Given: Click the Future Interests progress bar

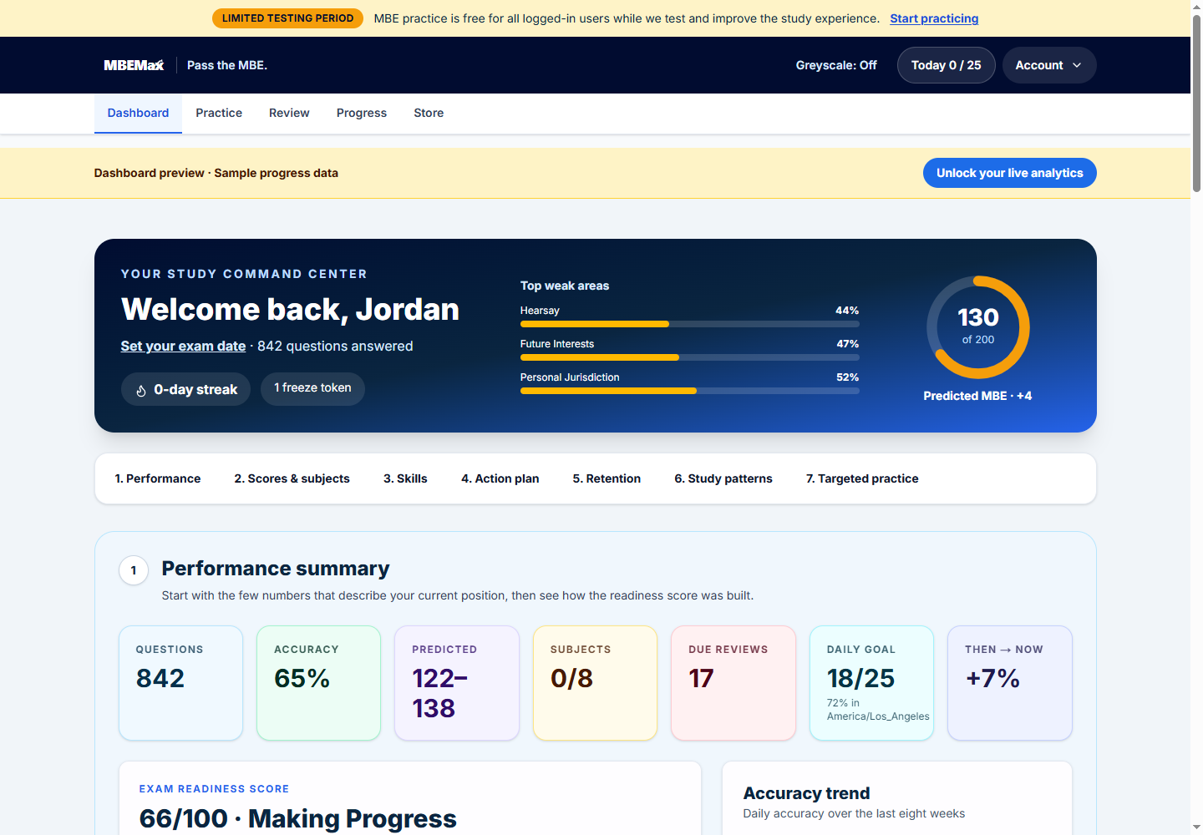Looking at the screenshot, I should [689, 357].
